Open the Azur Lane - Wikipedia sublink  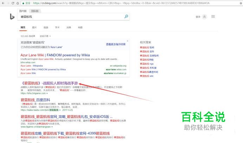(32, 66)
